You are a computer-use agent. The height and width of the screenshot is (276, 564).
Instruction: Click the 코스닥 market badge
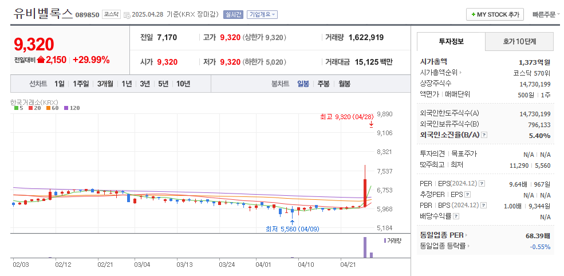(x=112, y=14)
